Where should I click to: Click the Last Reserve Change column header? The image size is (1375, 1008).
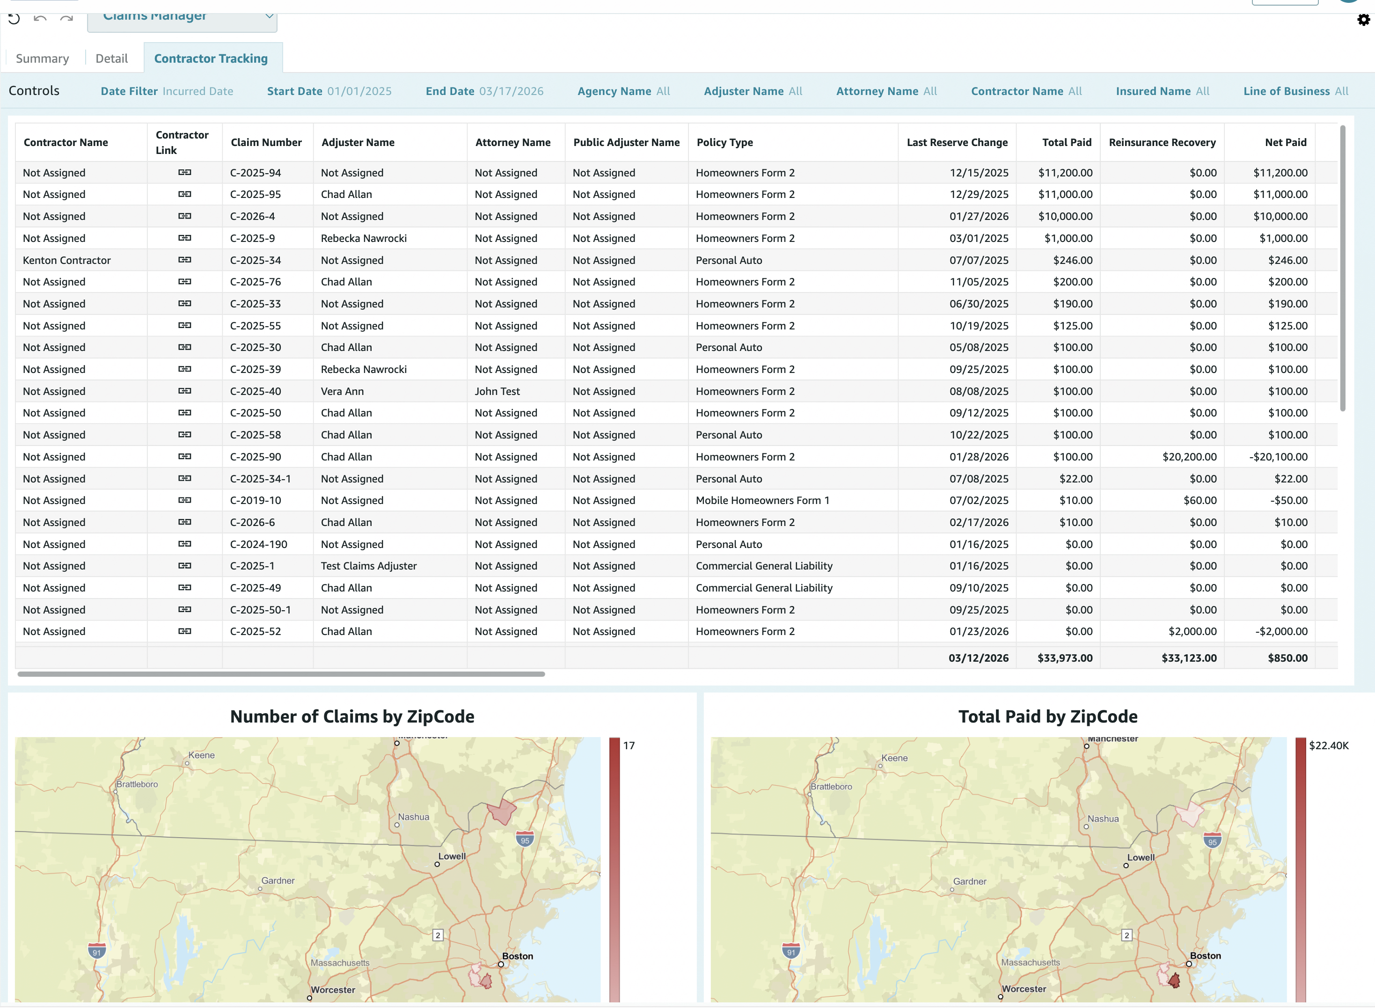pyautogui.click(x=956, y=142)
